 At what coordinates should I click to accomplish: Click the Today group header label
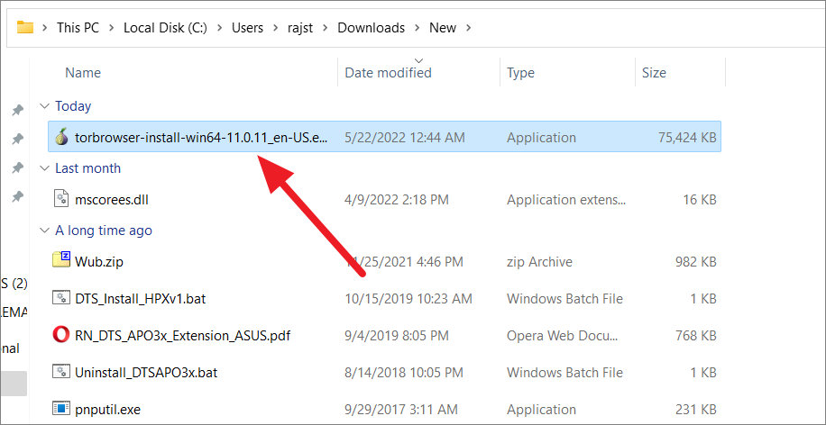point(73,106)
